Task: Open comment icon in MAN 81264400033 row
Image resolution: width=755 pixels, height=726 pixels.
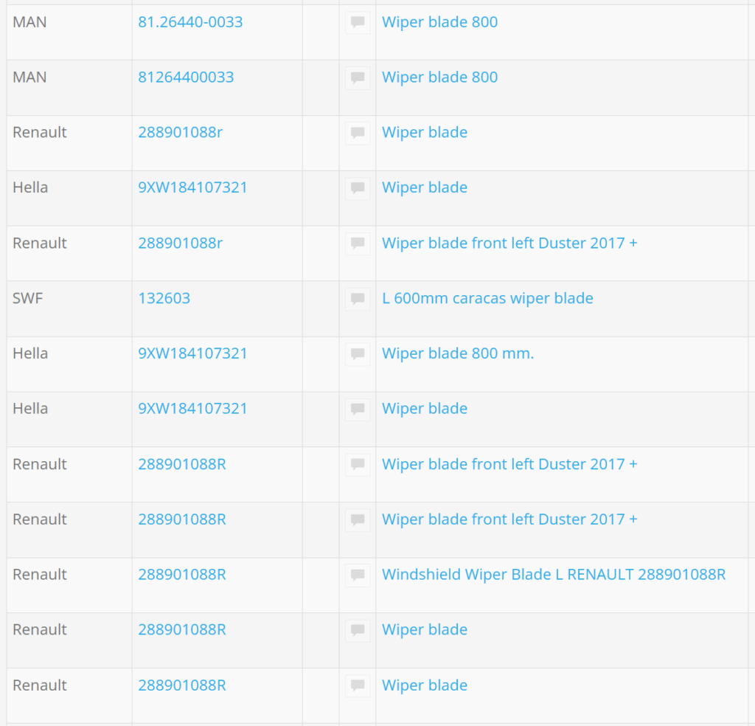Action: click(x=358, y=77)
